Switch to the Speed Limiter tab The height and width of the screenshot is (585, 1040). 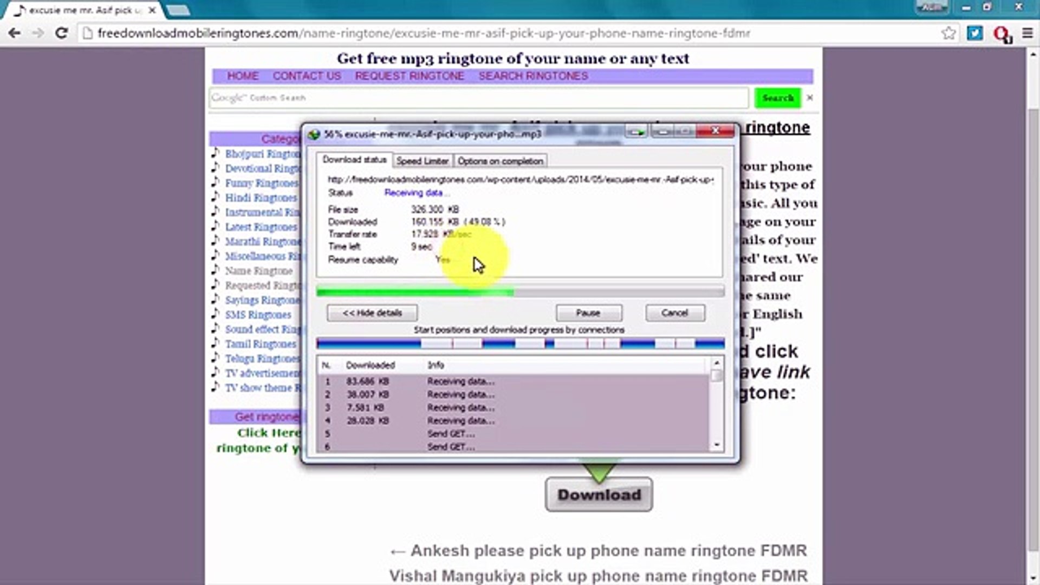422,160
